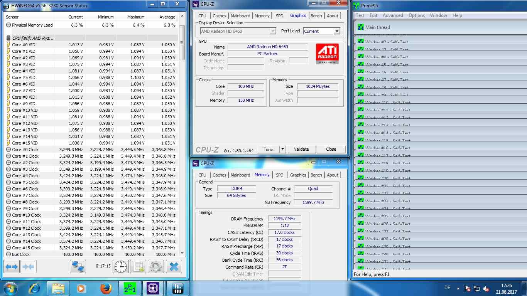Click Bus Clock sensor circle icon
Viewport: 527px width, 296px height.
8,254
